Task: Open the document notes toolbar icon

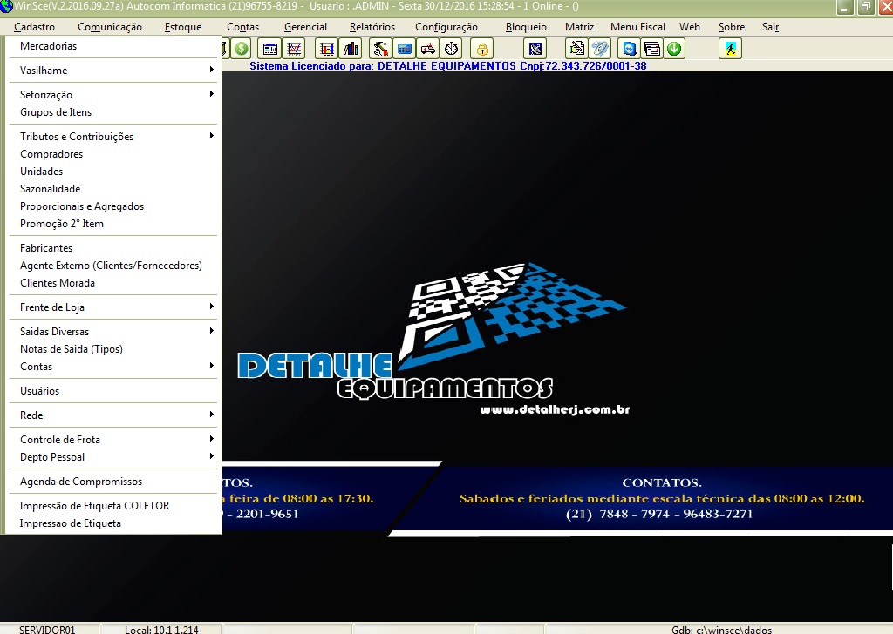Action: 577,49
